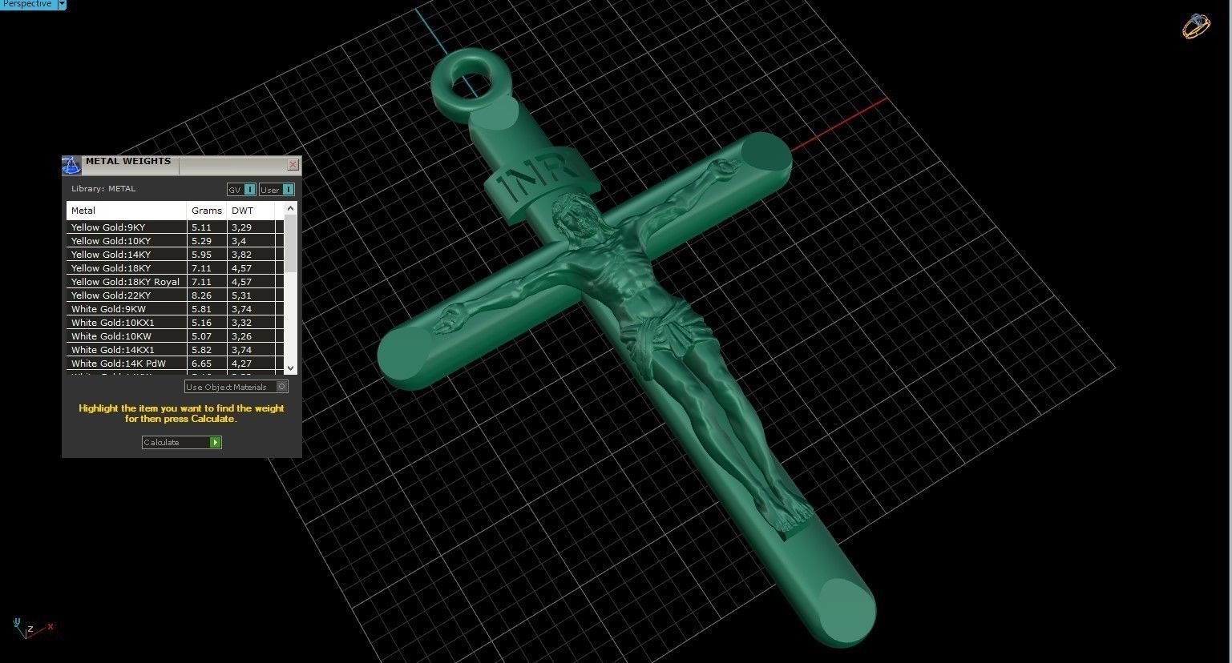This screenshot has height=663, width=1232.
Task: Toggle the User library switch
Action: click(277, 190)
